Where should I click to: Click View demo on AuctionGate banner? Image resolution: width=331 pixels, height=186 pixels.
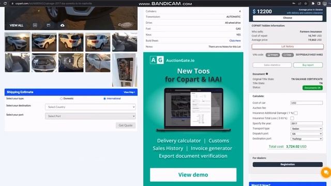click(x=193, y=175)
